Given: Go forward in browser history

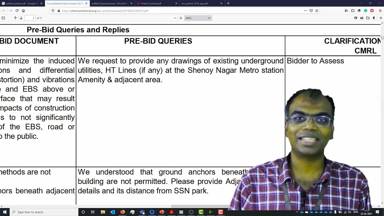Looking at the screenshot, I should coord(10,10).
